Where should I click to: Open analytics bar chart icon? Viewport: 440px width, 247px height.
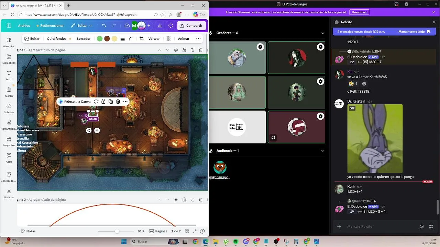160,26
